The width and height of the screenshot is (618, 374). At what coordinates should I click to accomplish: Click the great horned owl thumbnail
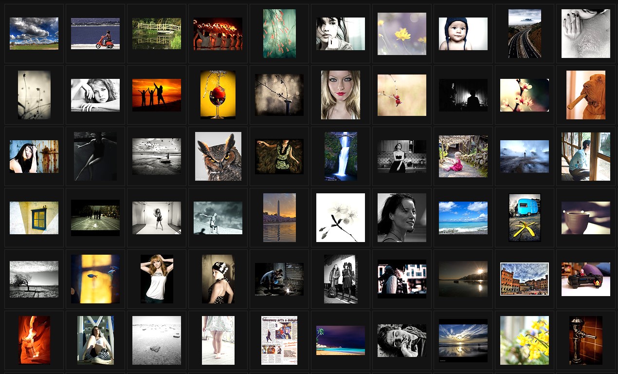[x=218, y=156]
